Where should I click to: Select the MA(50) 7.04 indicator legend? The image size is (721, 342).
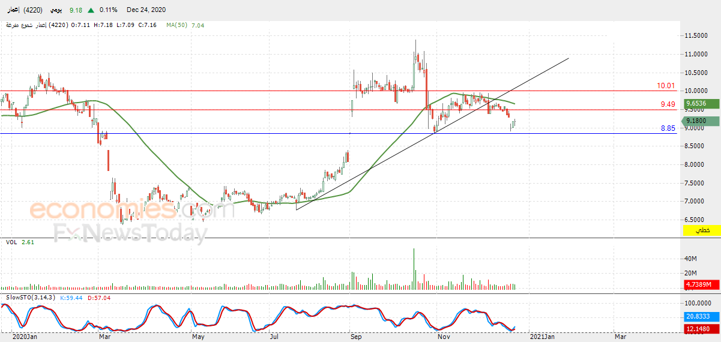186,25
